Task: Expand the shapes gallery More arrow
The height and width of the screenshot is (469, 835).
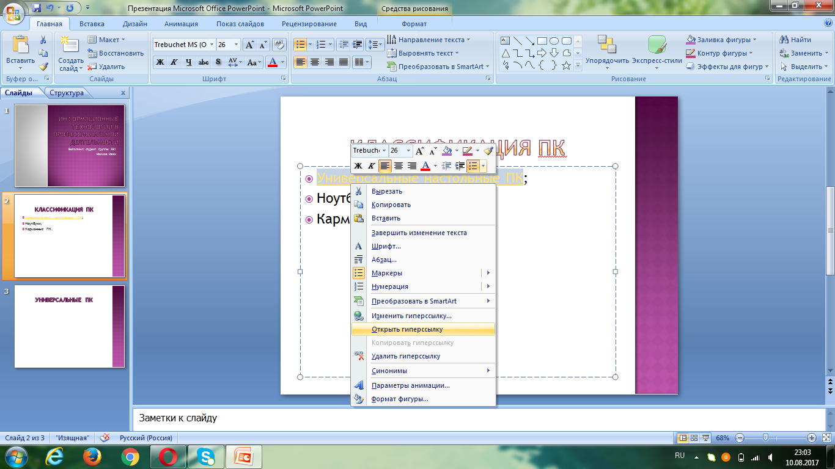Action: click(x=578, y=66)
